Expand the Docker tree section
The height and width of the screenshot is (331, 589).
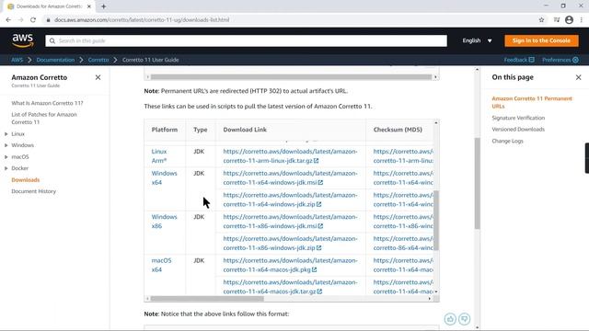point(6,168)
